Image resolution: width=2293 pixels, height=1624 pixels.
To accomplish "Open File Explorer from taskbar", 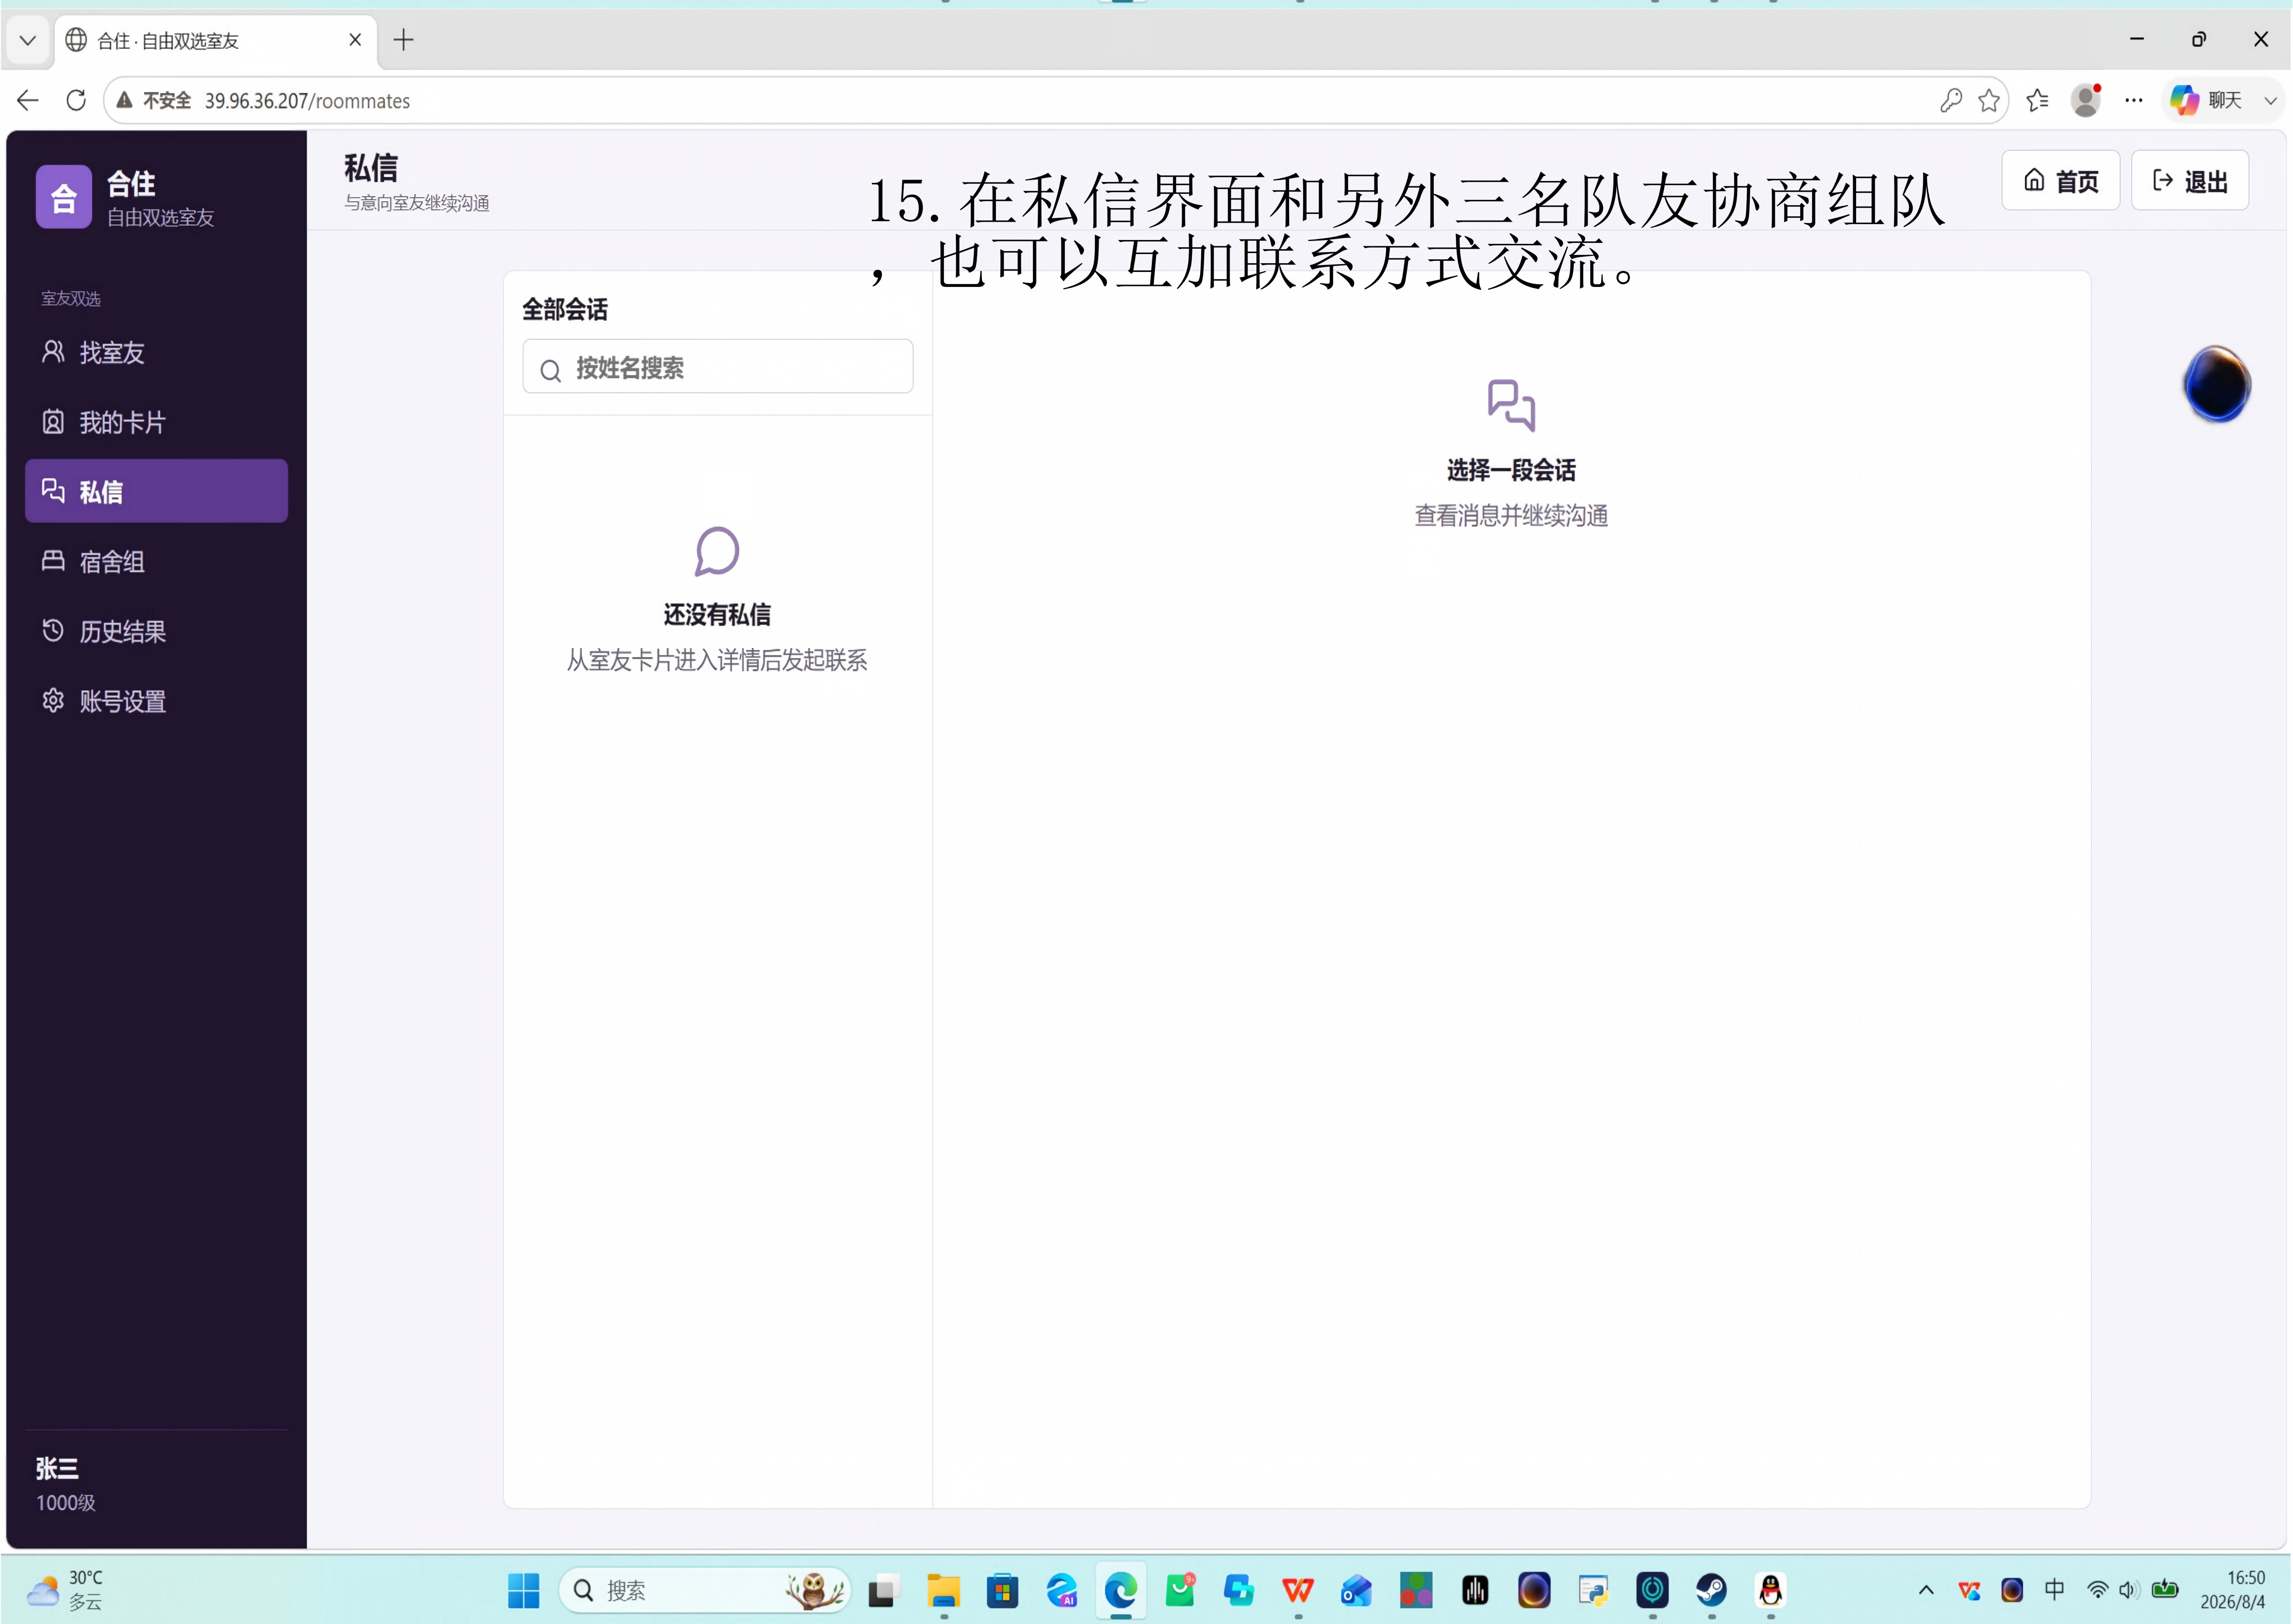I will pyautogui.click(x=943, y=1590).
